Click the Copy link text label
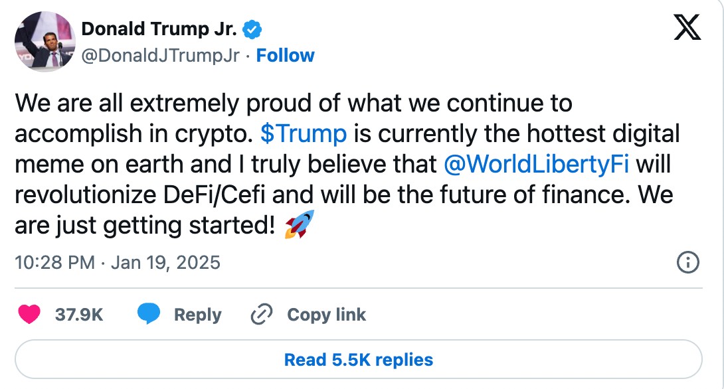 point(326,314)
